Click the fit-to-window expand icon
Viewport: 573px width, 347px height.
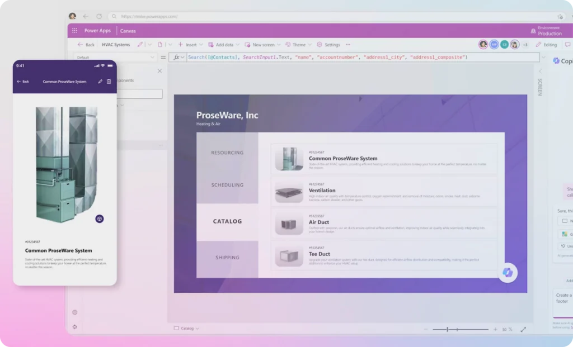pyautogui.click(x=523, y=329)
